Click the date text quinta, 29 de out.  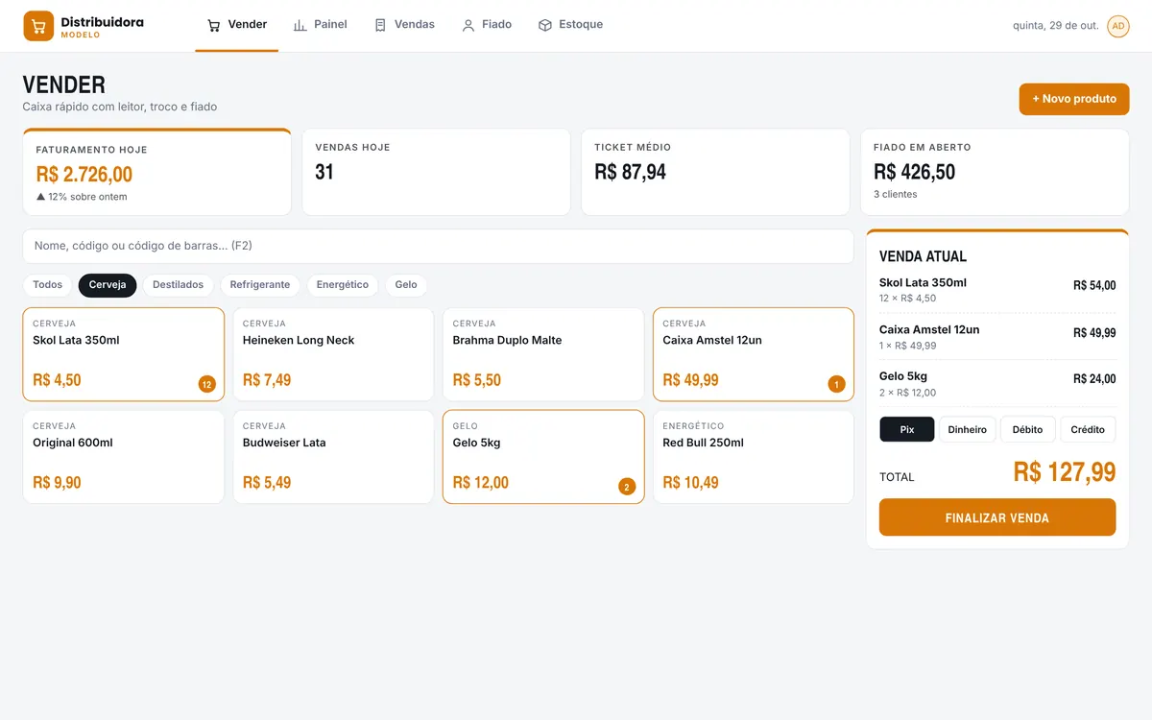[x=1056, y=26]
